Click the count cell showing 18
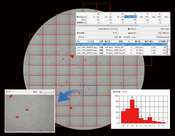 (x=143, y=20)
